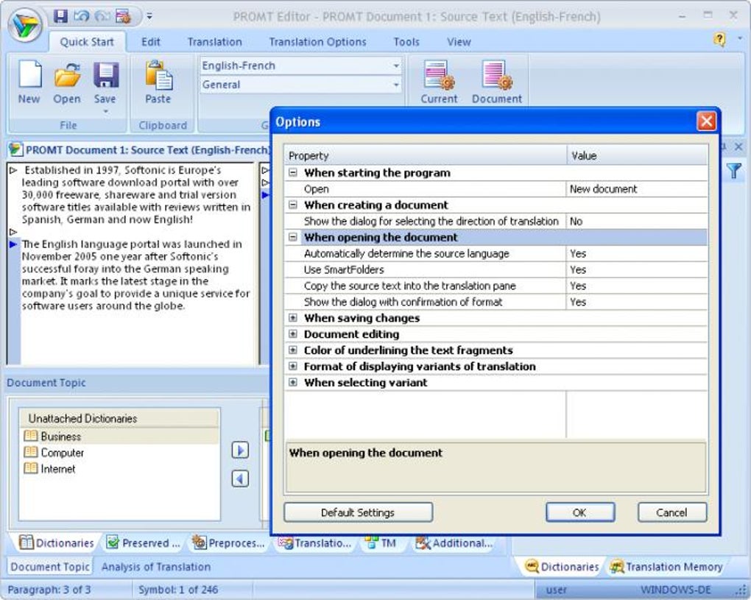Screen dimensions: 751x600
Task: Open the Analysis of Translation tab
Action: (156, 567)
